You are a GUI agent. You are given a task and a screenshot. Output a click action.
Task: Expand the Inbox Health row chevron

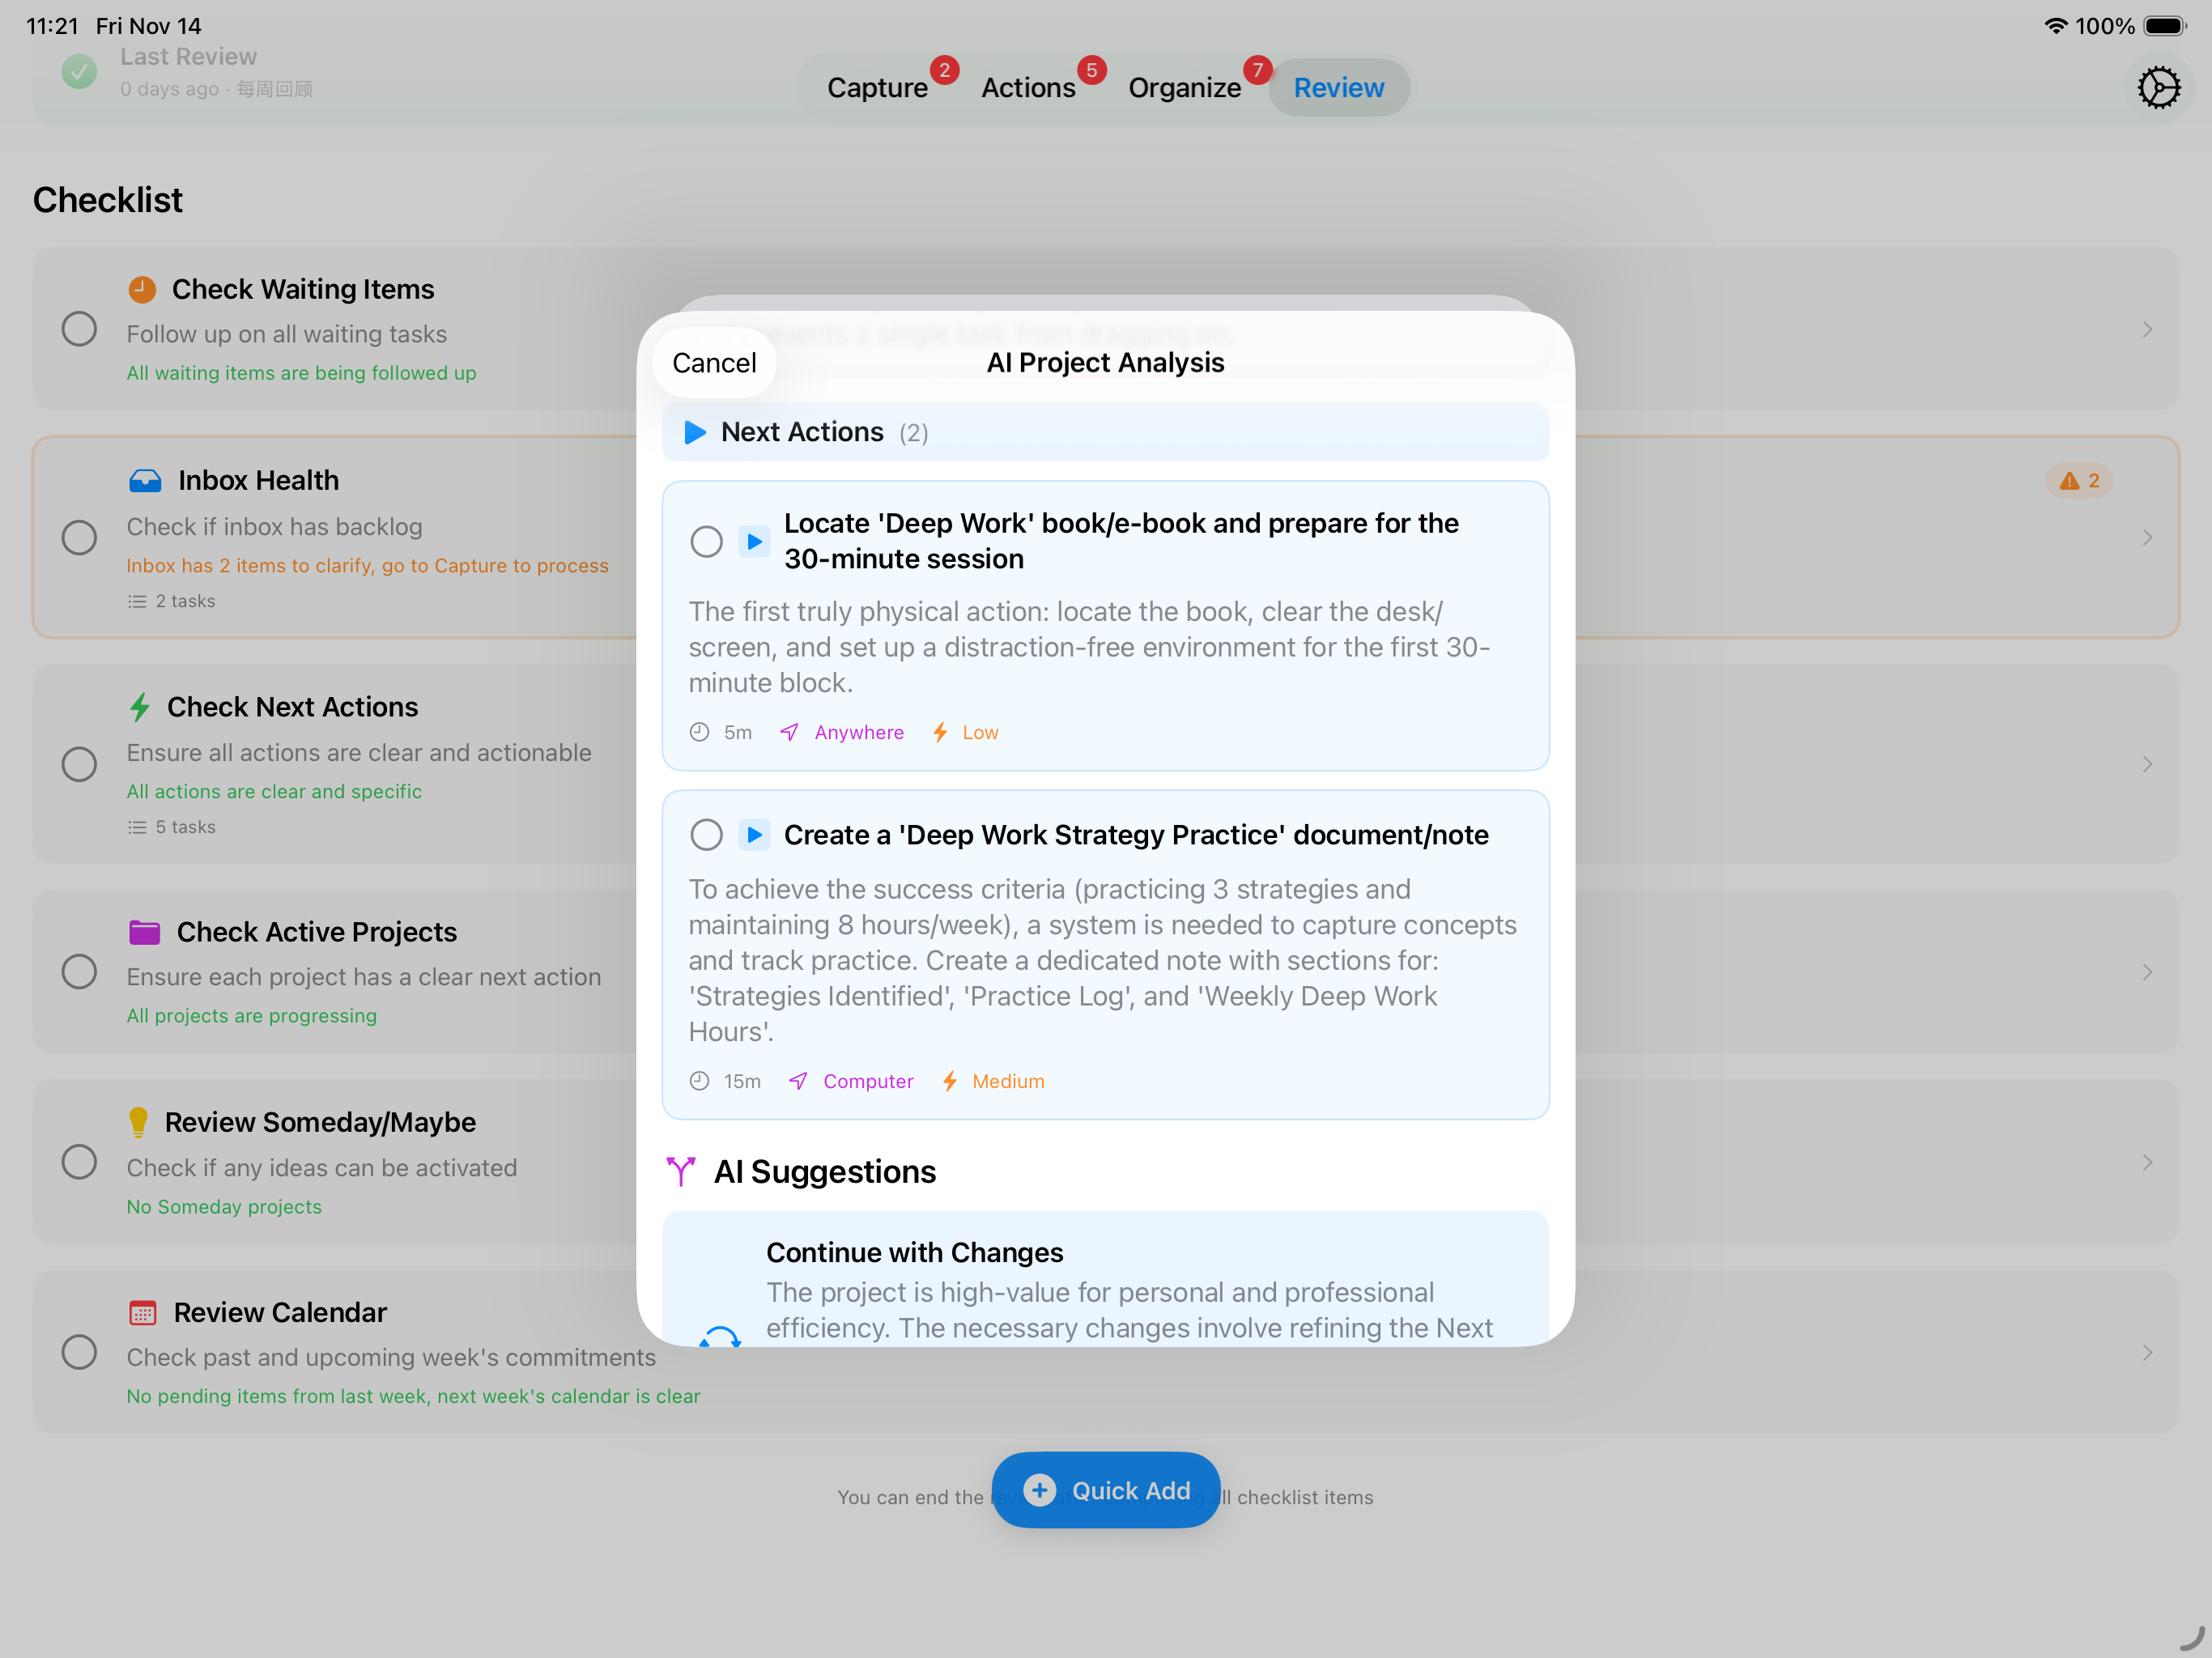pyautogui.click(x=2147, y=537)
